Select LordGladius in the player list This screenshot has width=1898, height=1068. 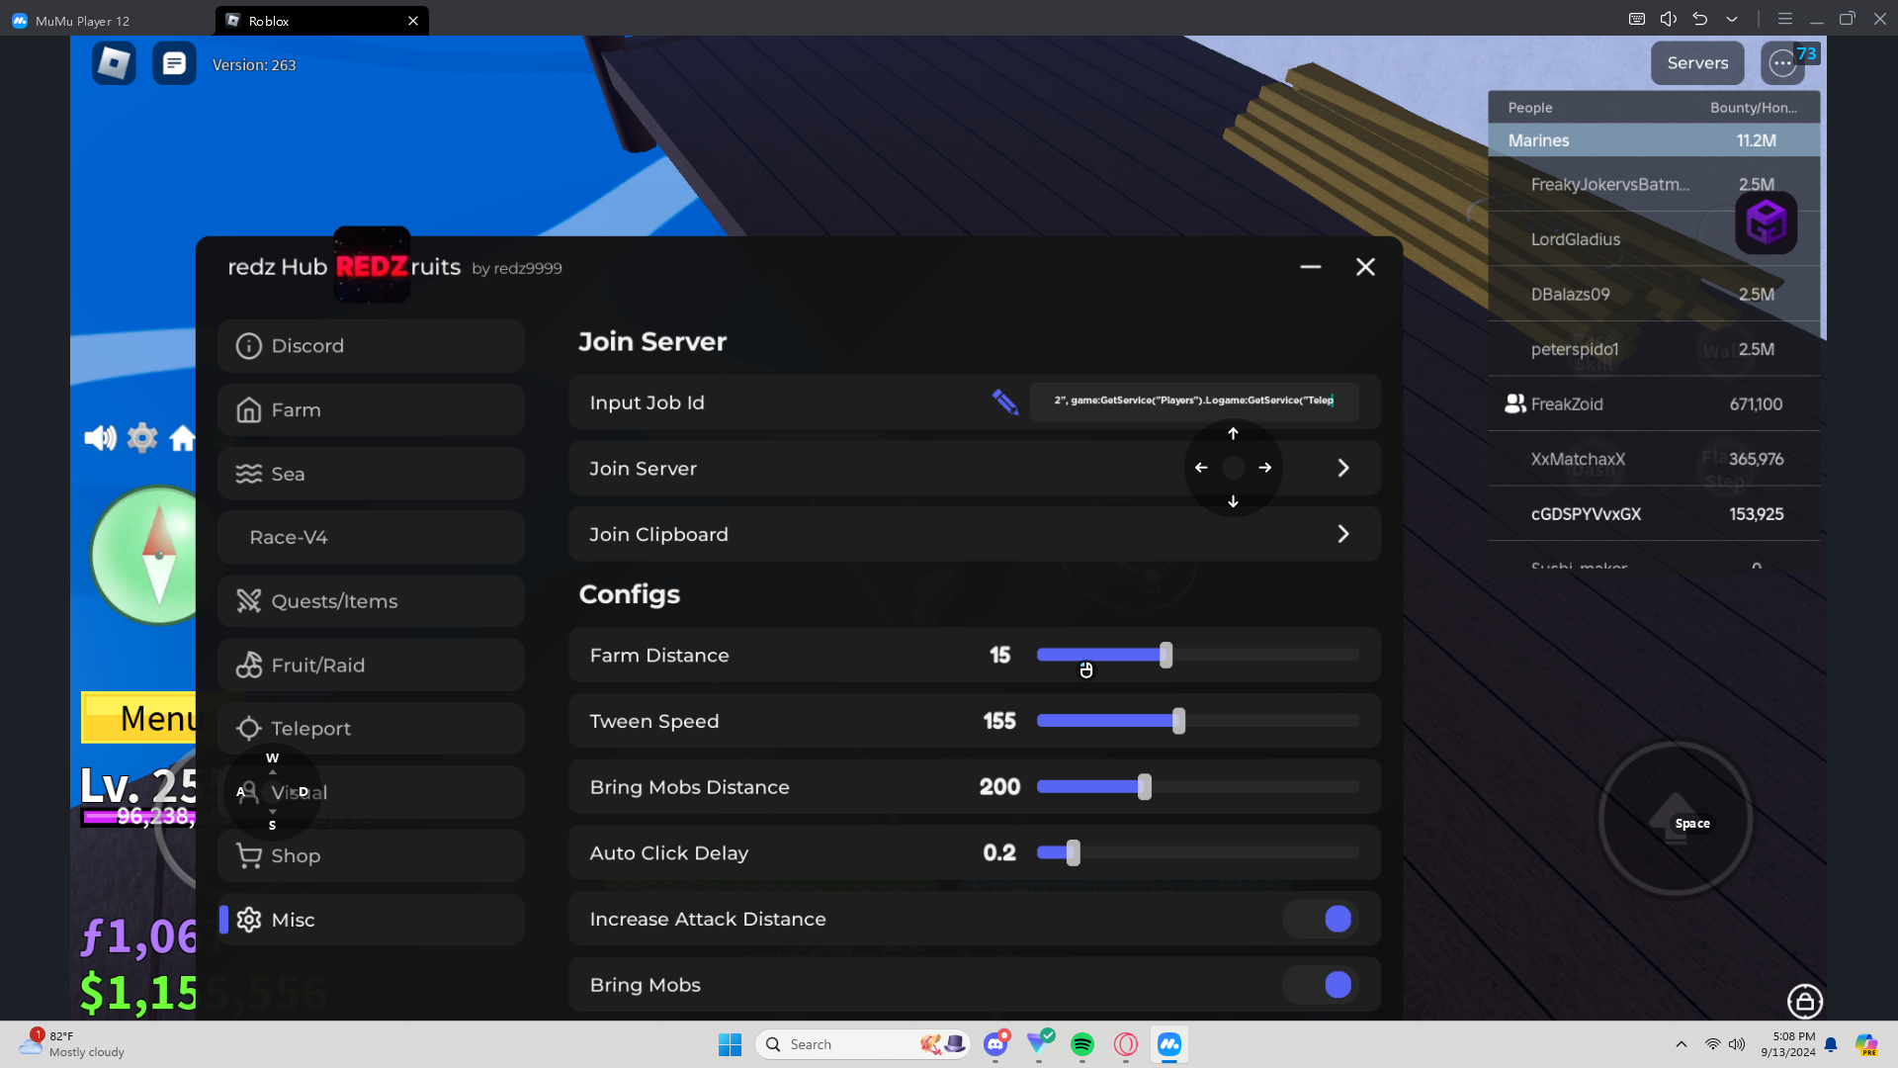pyautogui.click(x=1654, y=239)
